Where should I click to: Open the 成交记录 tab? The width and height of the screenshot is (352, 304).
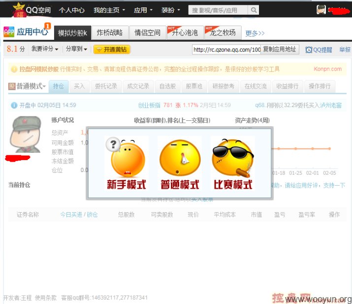138,86
